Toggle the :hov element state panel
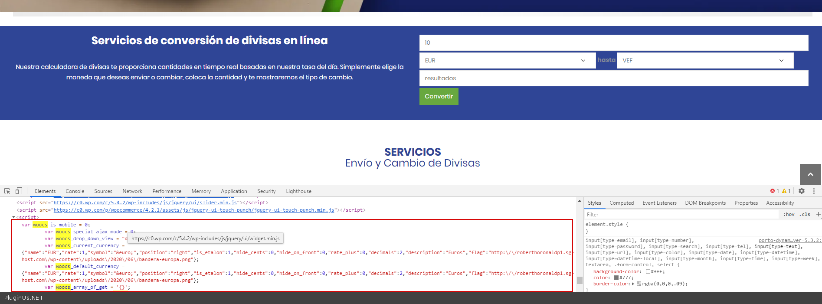The width and height of the screenshot is (822, 304). tap(789, 214)
